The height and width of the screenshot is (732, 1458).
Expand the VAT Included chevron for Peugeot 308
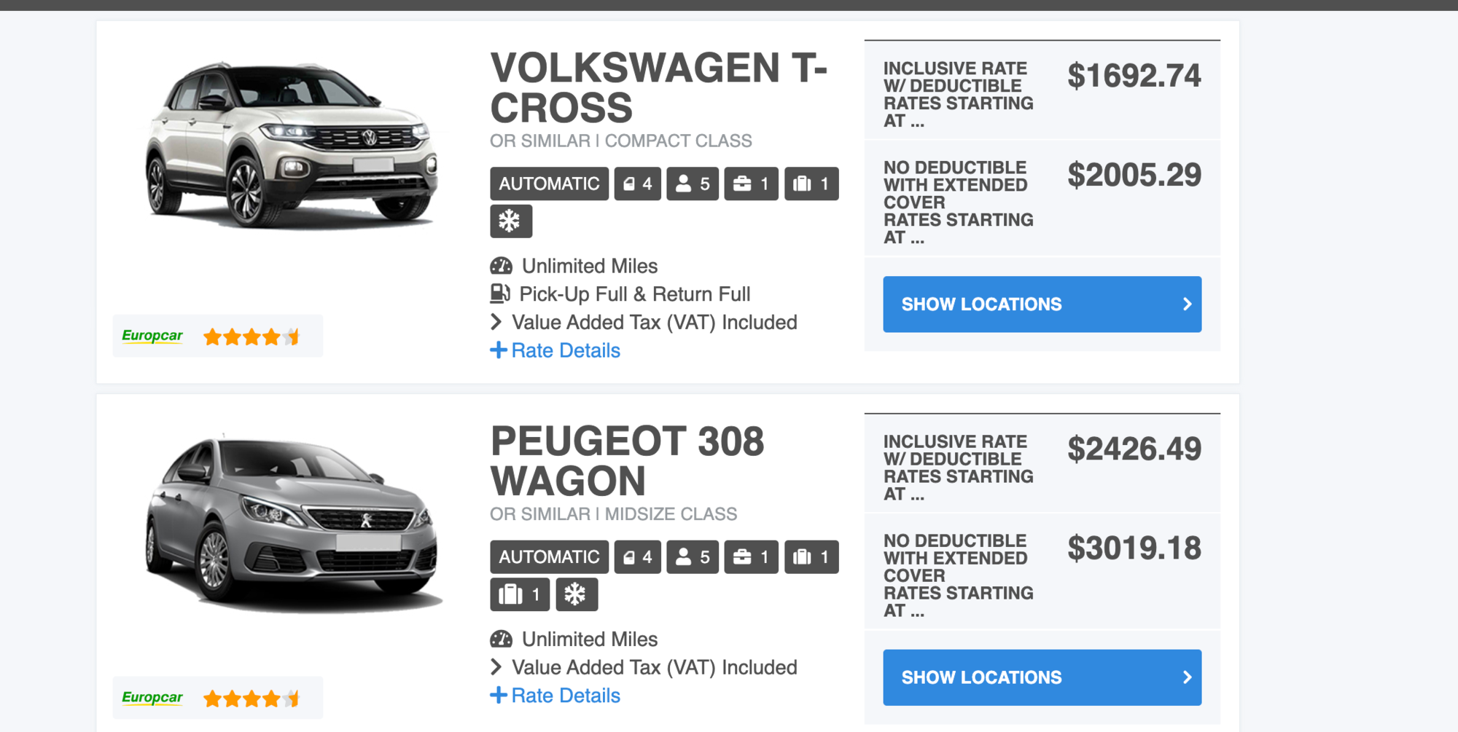(x=496, y=667)
